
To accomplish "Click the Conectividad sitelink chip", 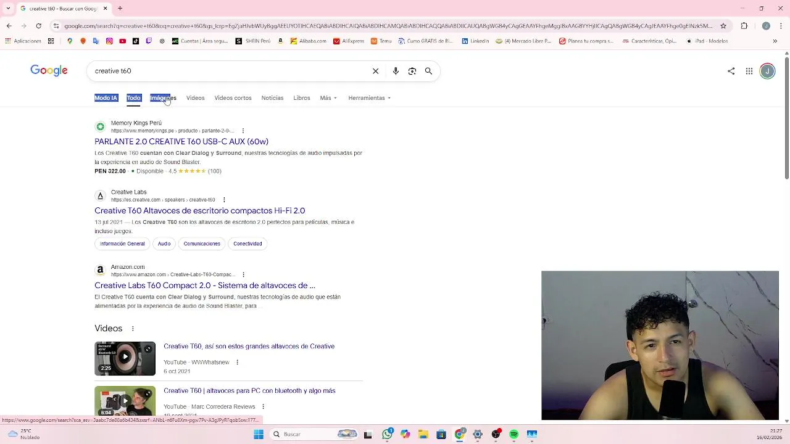I will [x=247, y=244].
